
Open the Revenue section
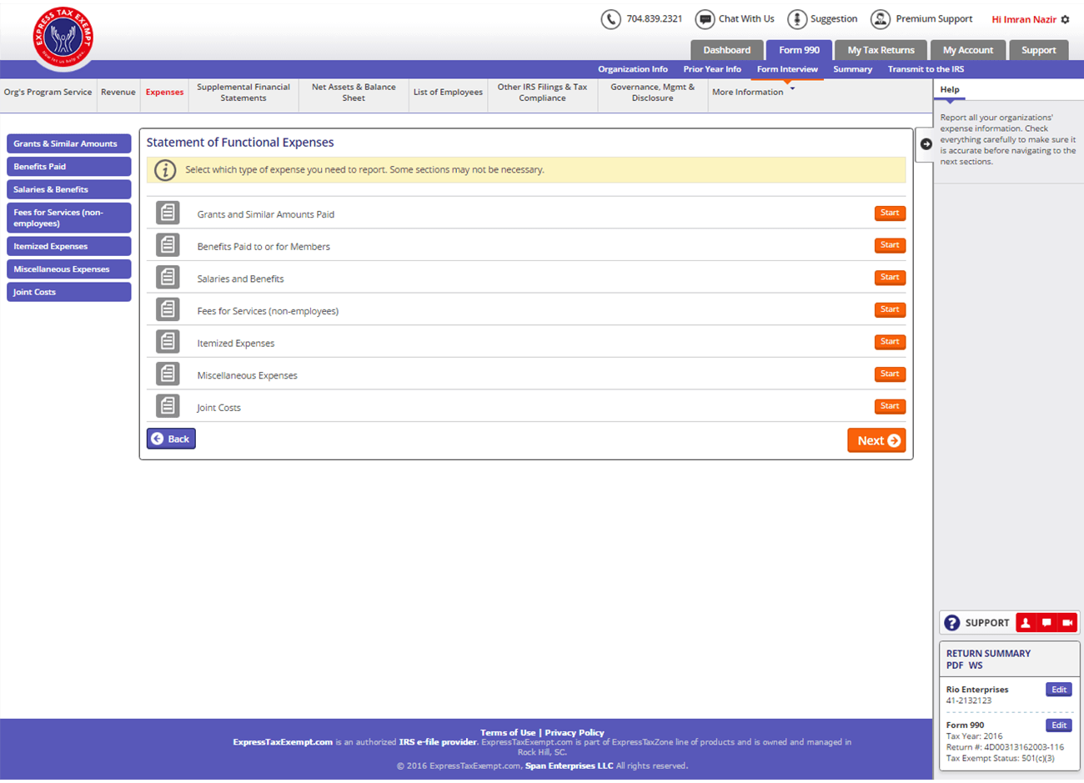(118, 93)
